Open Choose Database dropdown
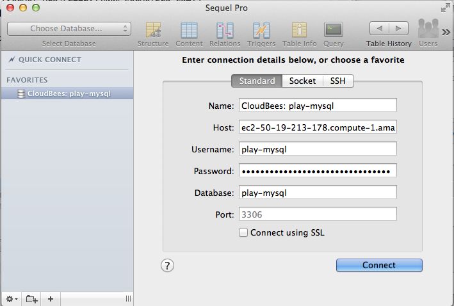454x306 pixels. tap(69, 29)
